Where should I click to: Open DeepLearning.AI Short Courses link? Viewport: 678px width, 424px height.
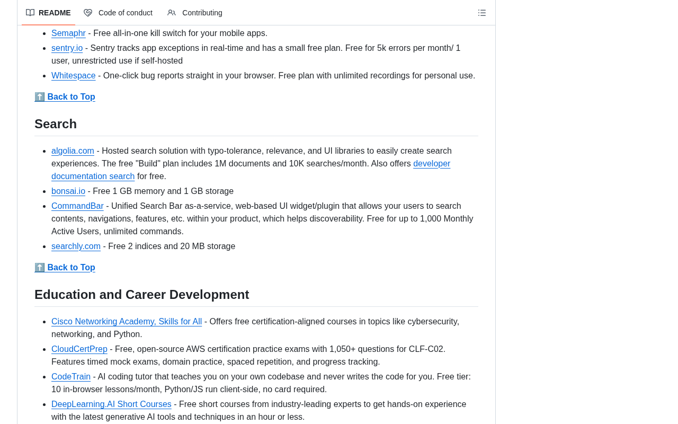111,404
